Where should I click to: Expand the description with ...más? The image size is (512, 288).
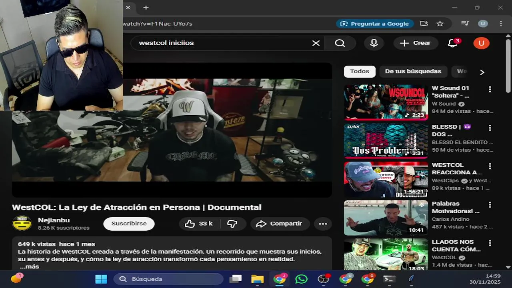(x=29, y=266)
